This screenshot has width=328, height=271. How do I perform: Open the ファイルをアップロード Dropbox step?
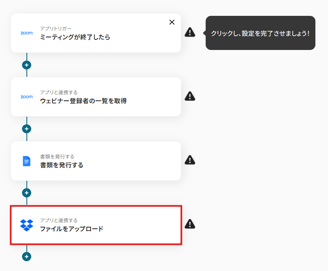click(x=96, y=225)
